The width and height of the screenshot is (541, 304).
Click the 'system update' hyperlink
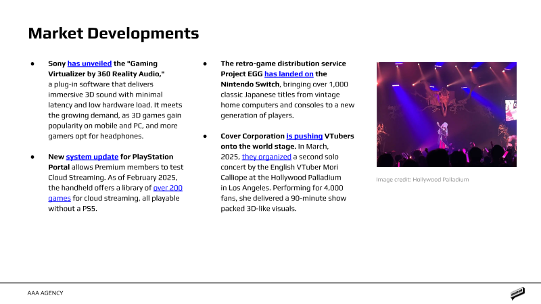point(92,157)
